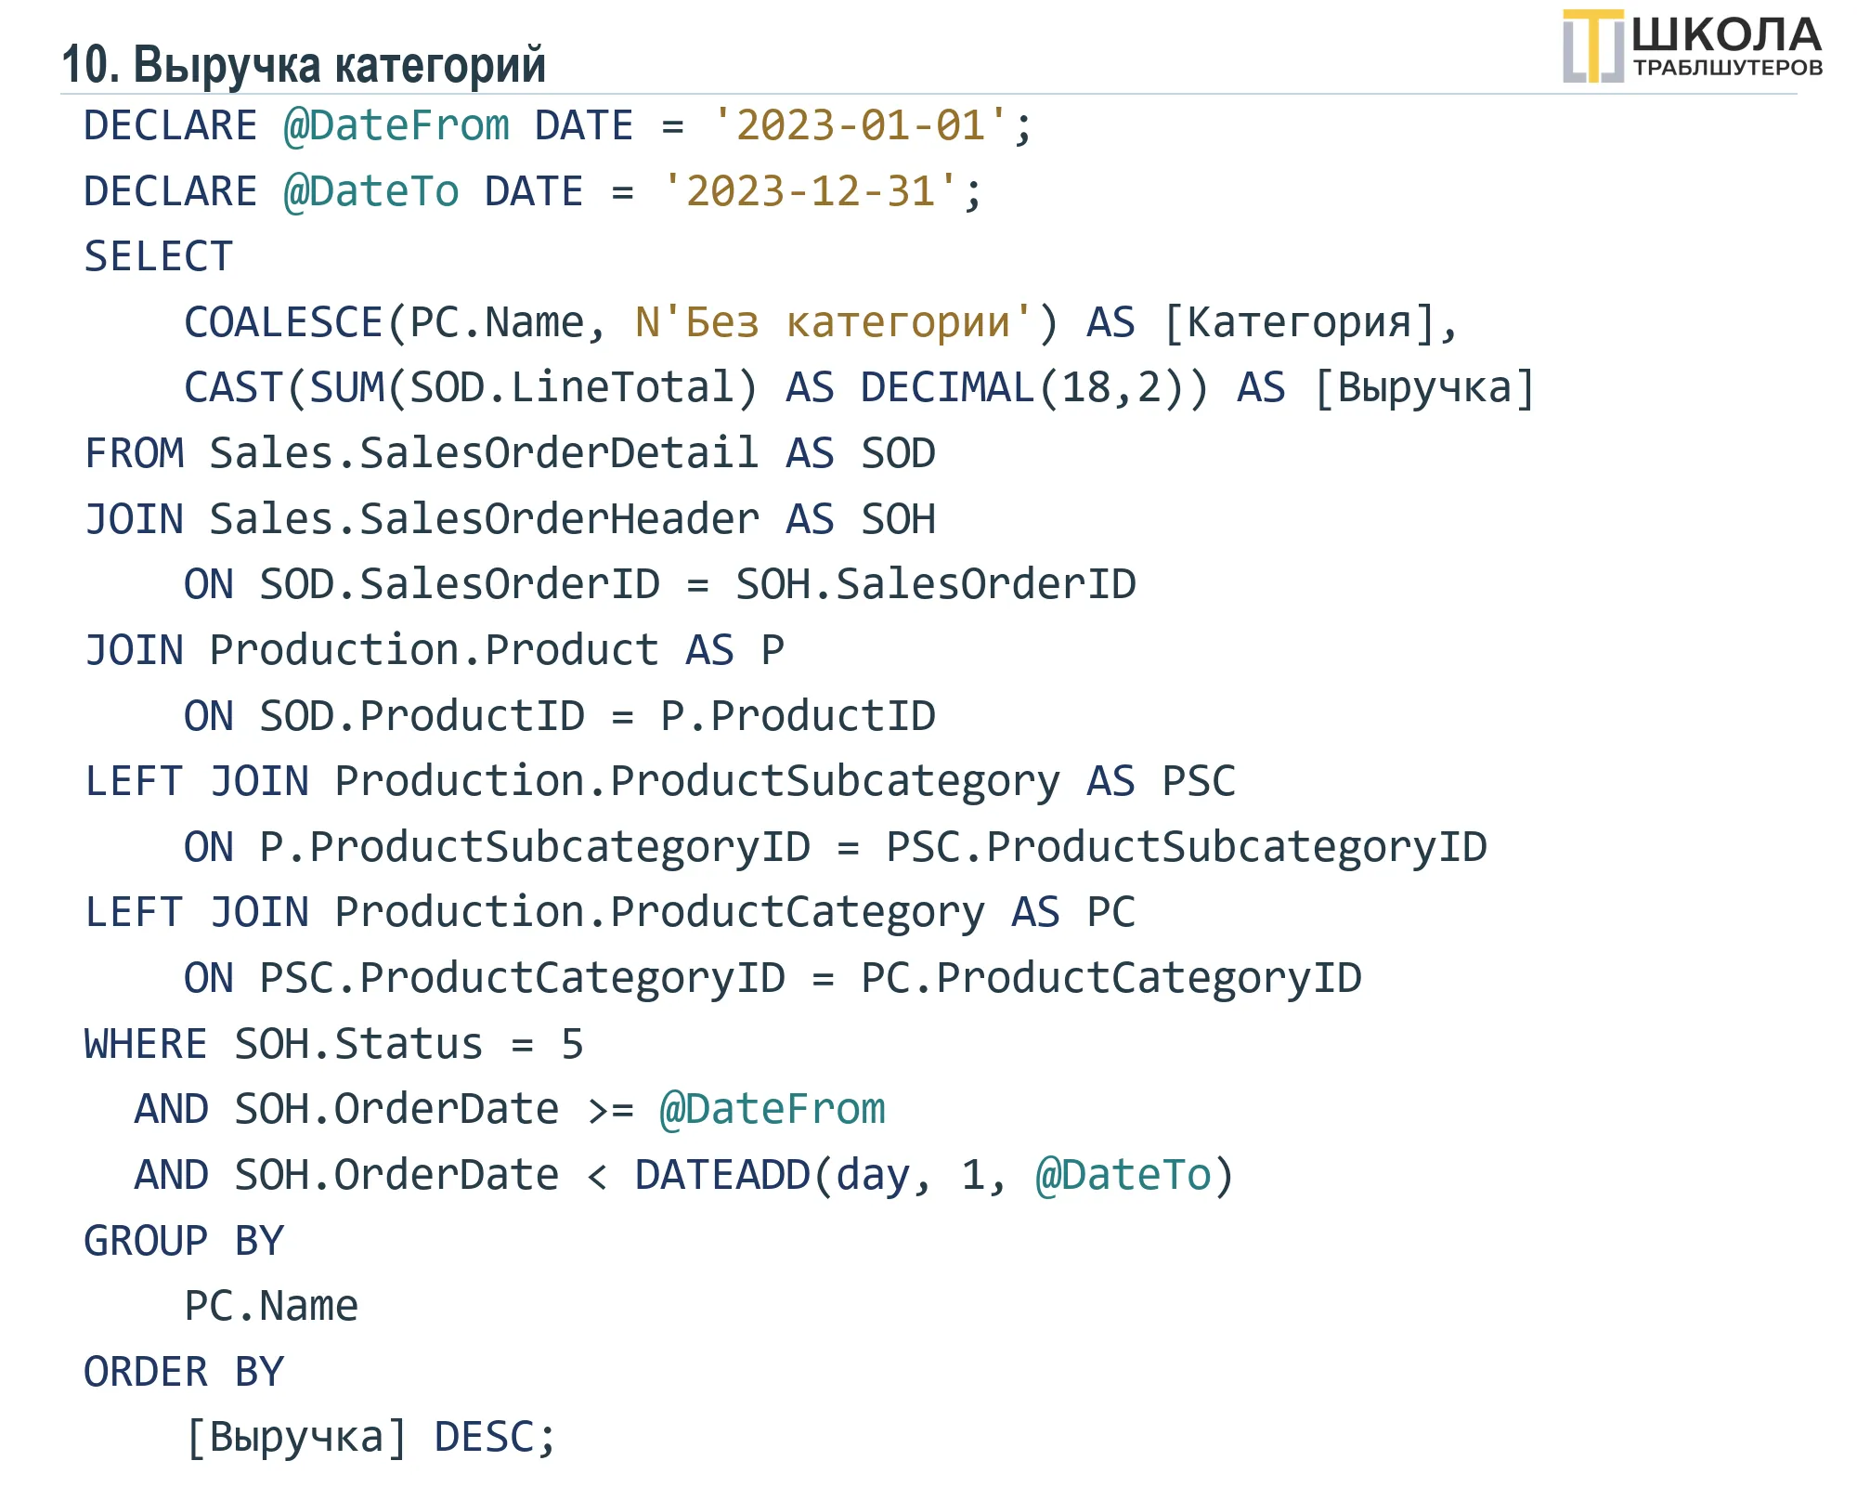Viewport: 1857px width, 1500px height.
Task: Click 'Production.ProductCategory' table name
Action: 659,913
